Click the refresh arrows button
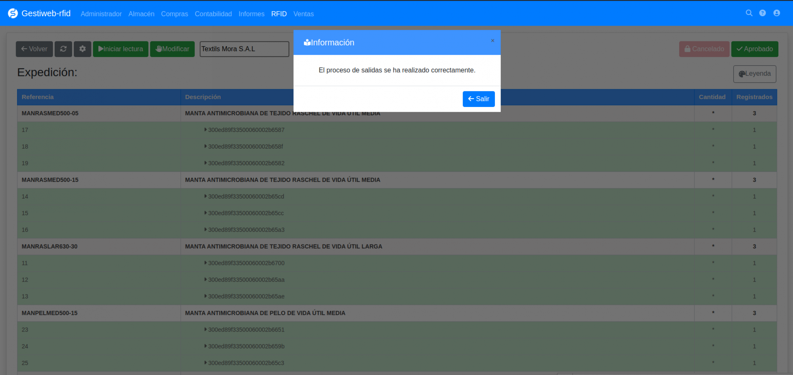793x375 pixels. [63, 49]
